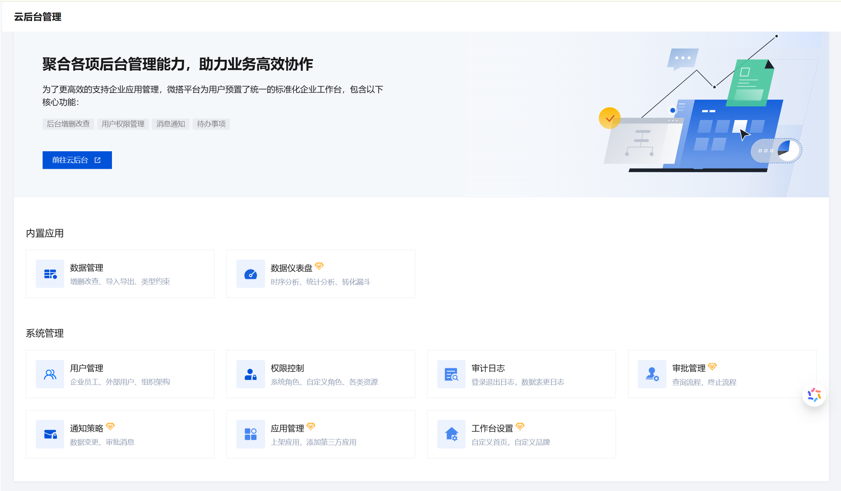
Task: Open the 数据仪表盘 card title
Action: click(x=291, y=268)
